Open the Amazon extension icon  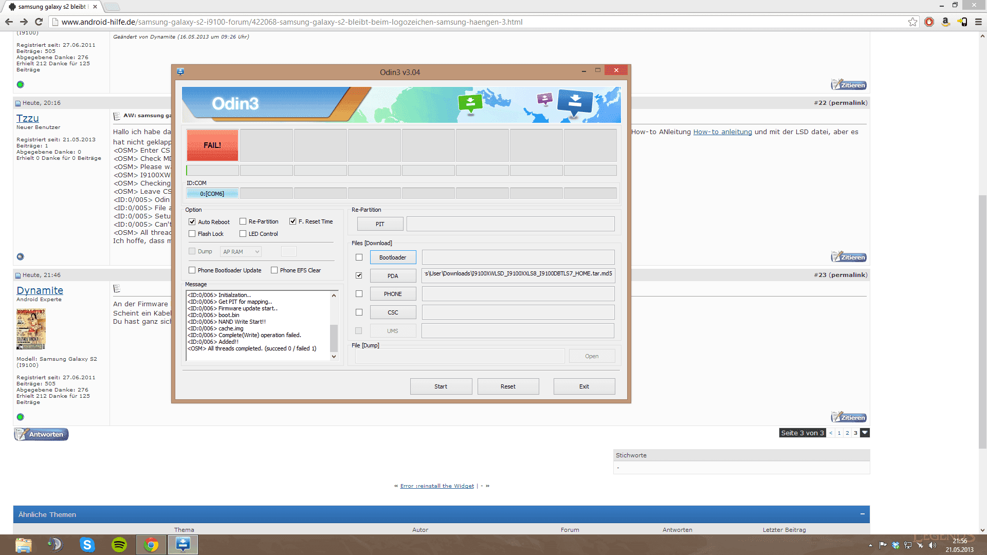click(945, 22)
